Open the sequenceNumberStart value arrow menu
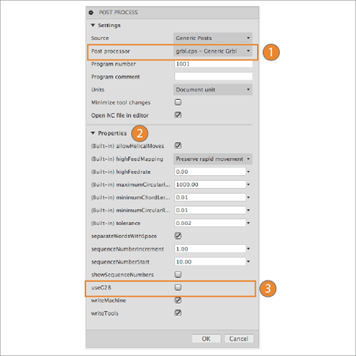The width and height of the screenshot is (356, 356). (x=248, y=261)
